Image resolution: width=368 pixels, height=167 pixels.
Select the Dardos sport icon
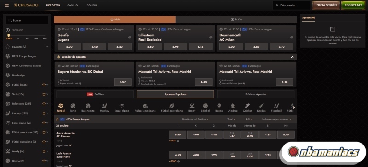pyautogui.click(x=261, y=106)
